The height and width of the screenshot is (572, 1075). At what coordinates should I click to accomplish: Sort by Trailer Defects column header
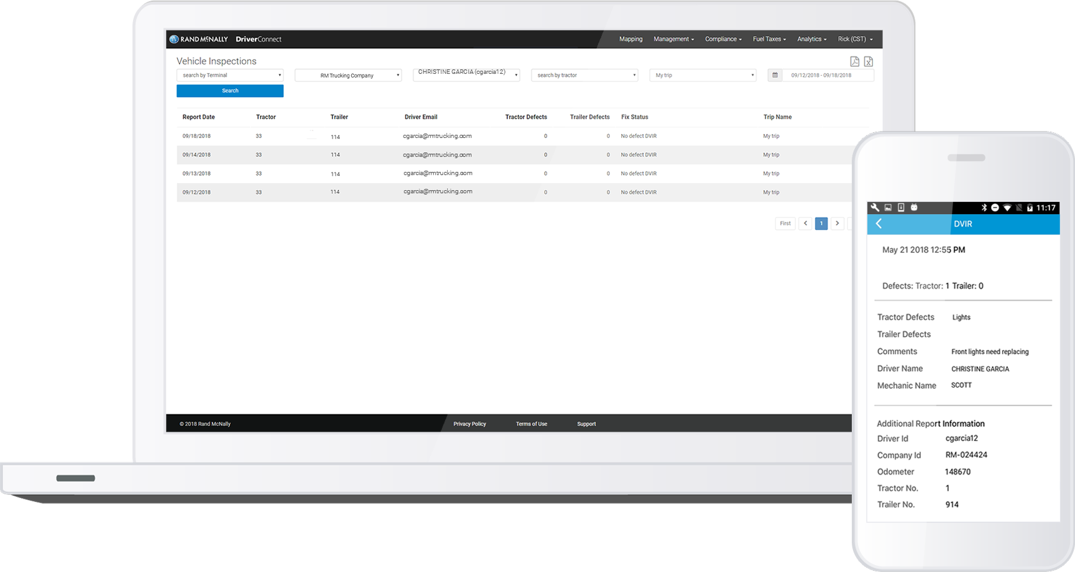point(589,117)
